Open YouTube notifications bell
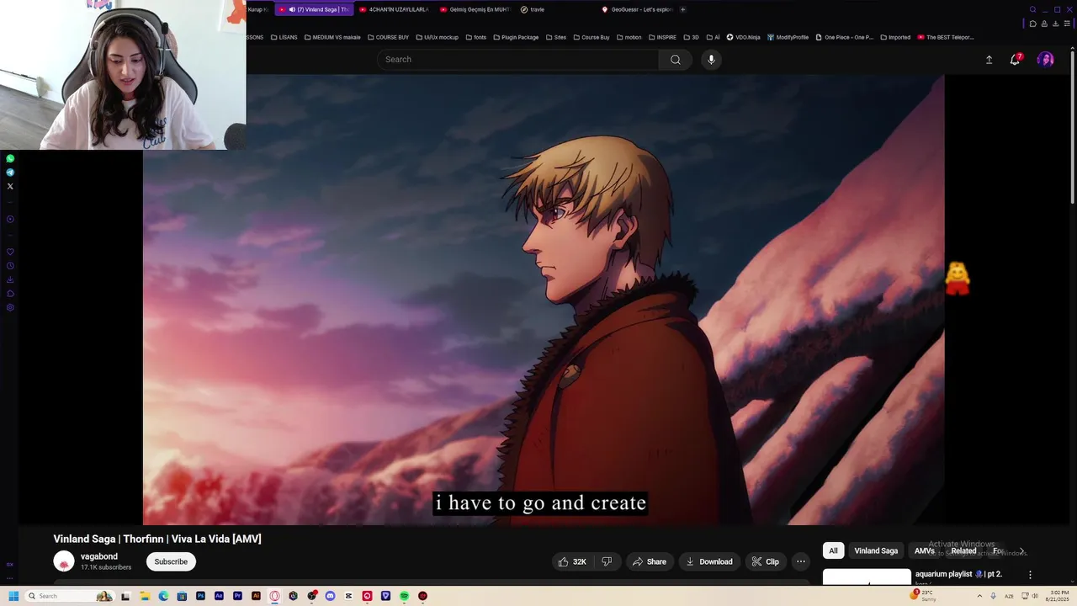 [1015, 60]
